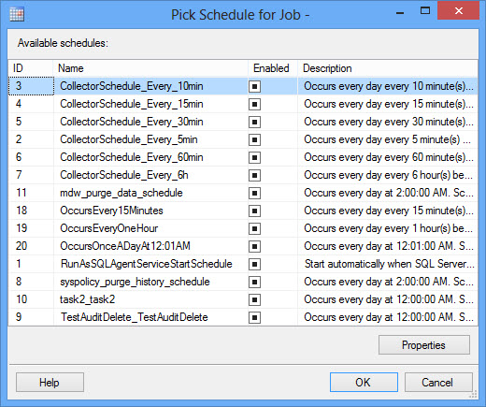Open Help for this dialog
This screenshot has width=486, height=407.
(x=50, y=383)
